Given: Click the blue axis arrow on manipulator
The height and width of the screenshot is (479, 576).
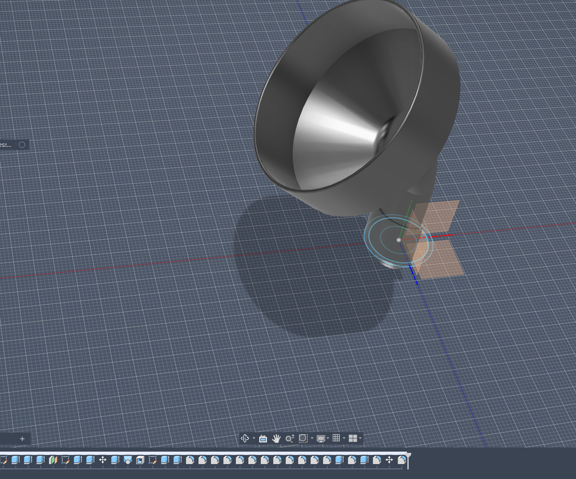Looking at the screenshot, I should [x=414, y=275].
